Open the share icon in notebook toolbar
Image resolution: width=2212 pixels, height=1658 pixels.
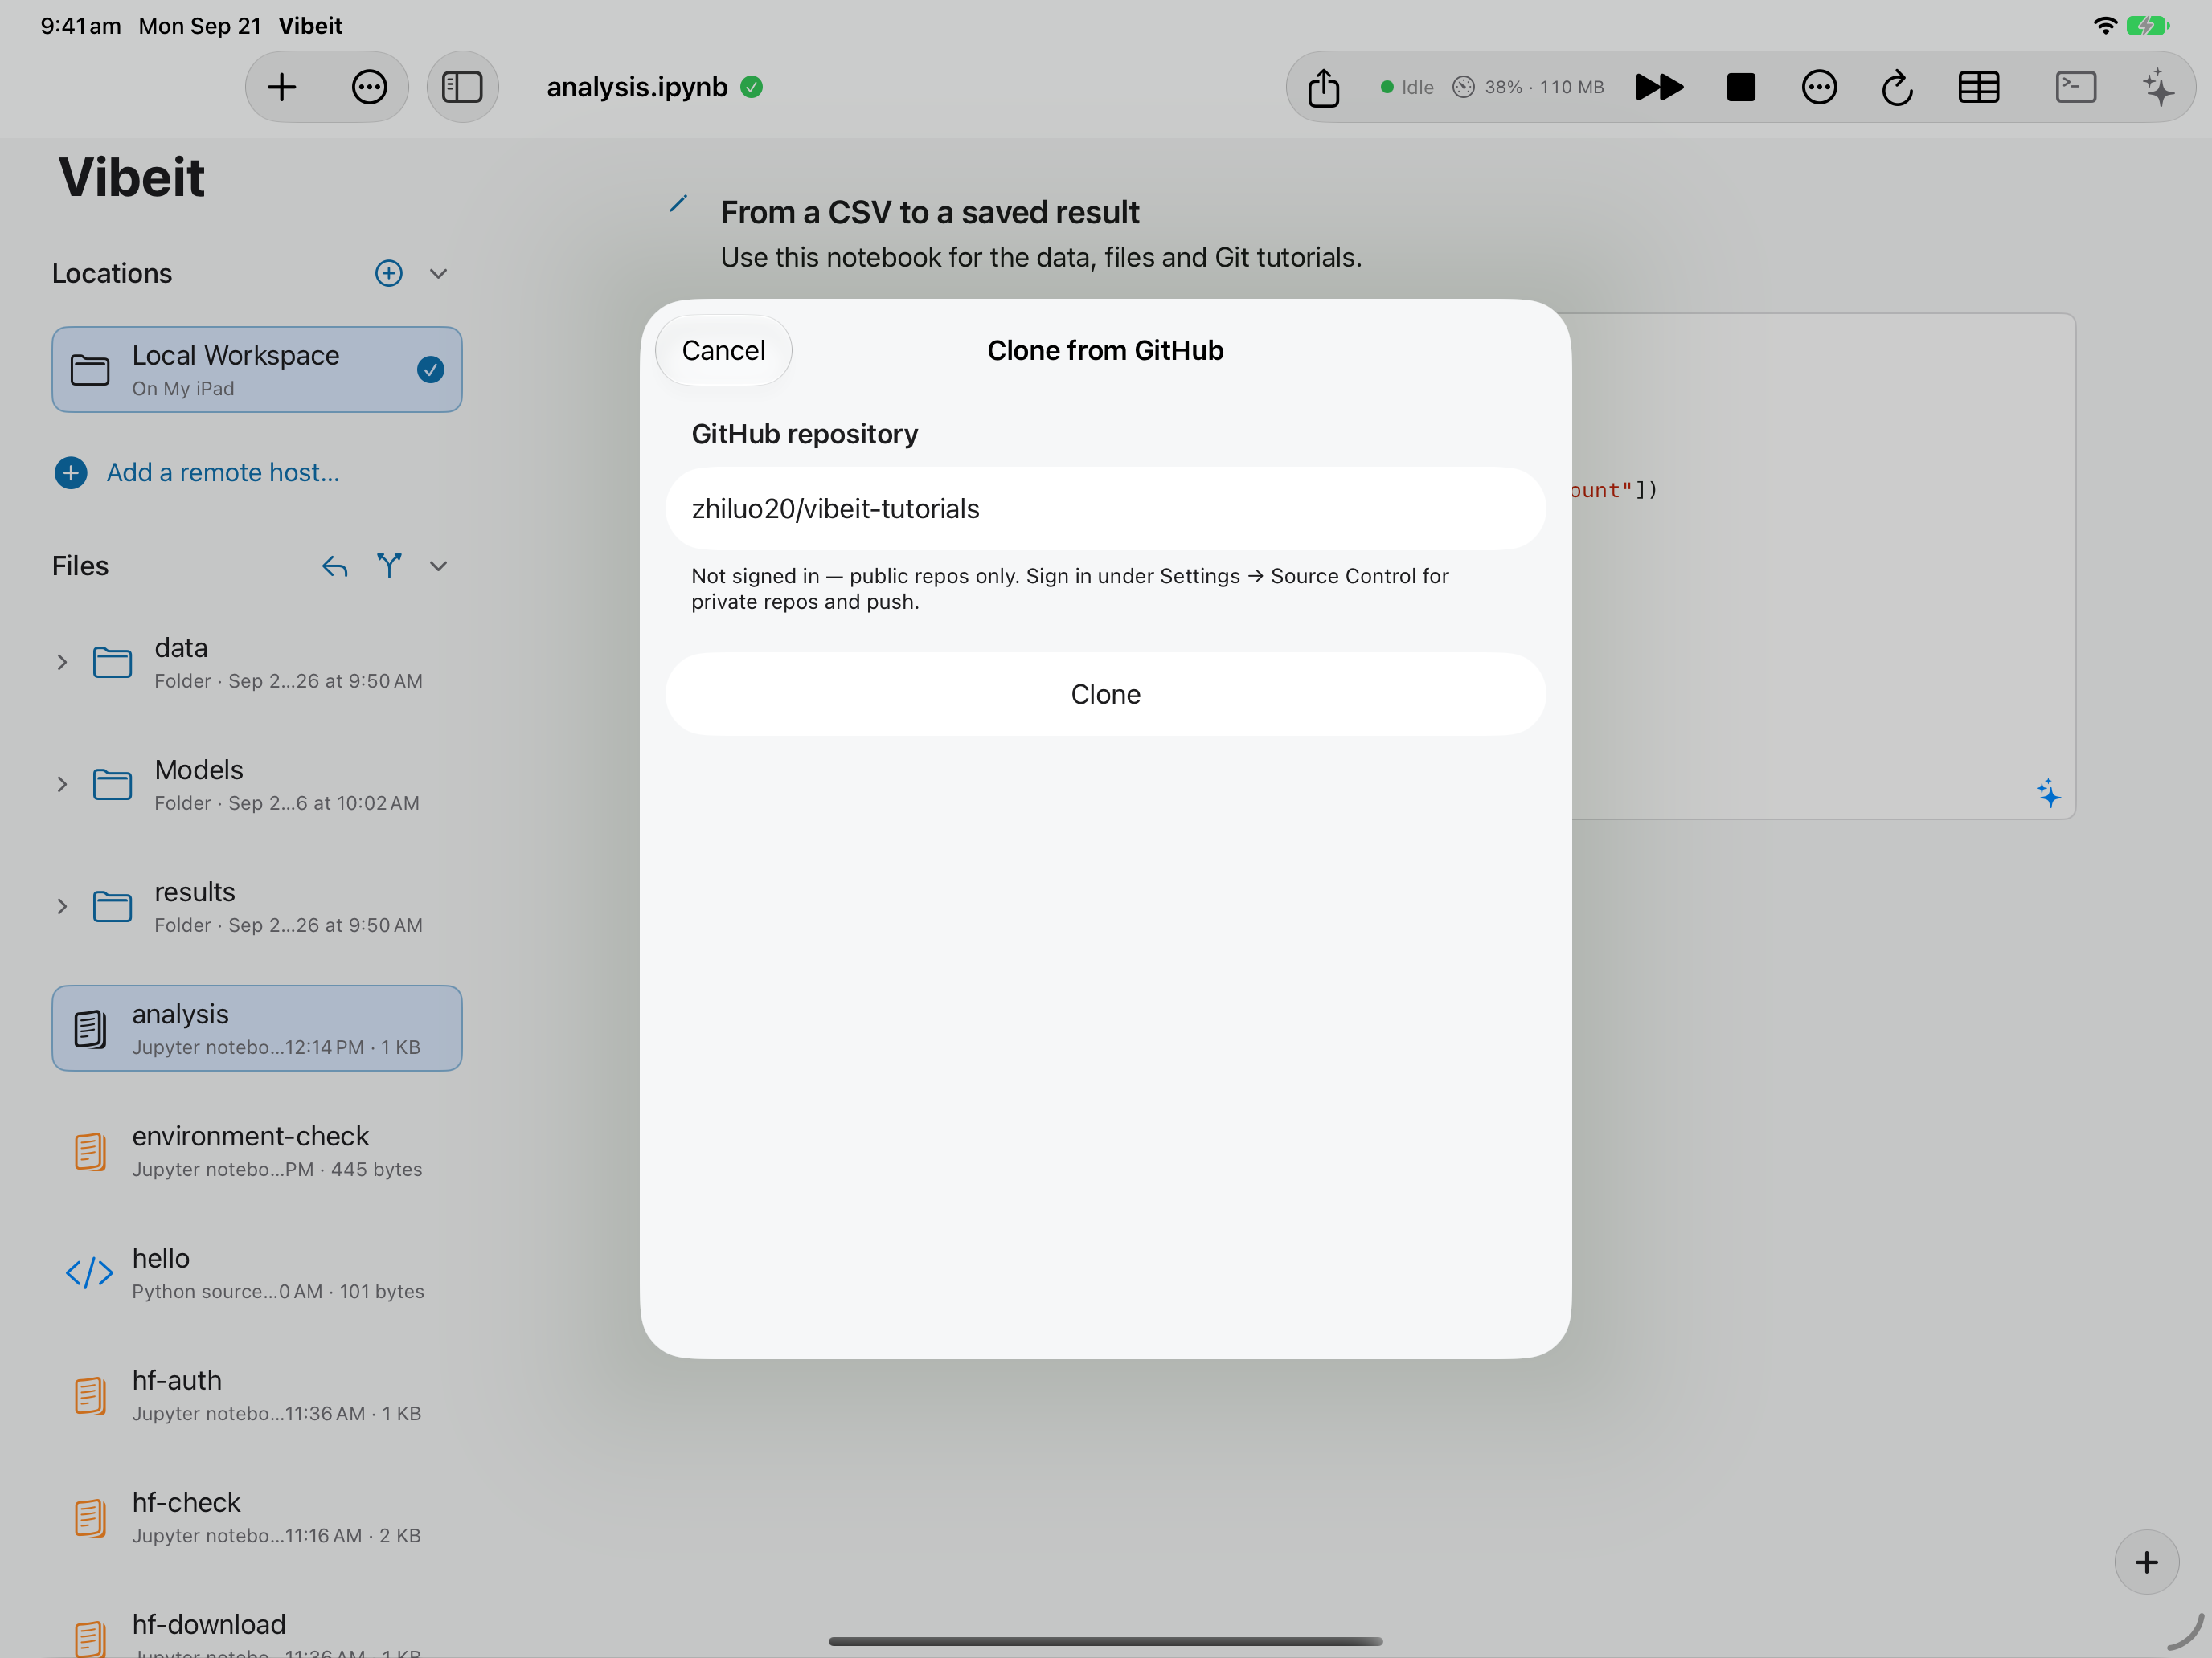pyautogui.click(x=1323, y=87)
